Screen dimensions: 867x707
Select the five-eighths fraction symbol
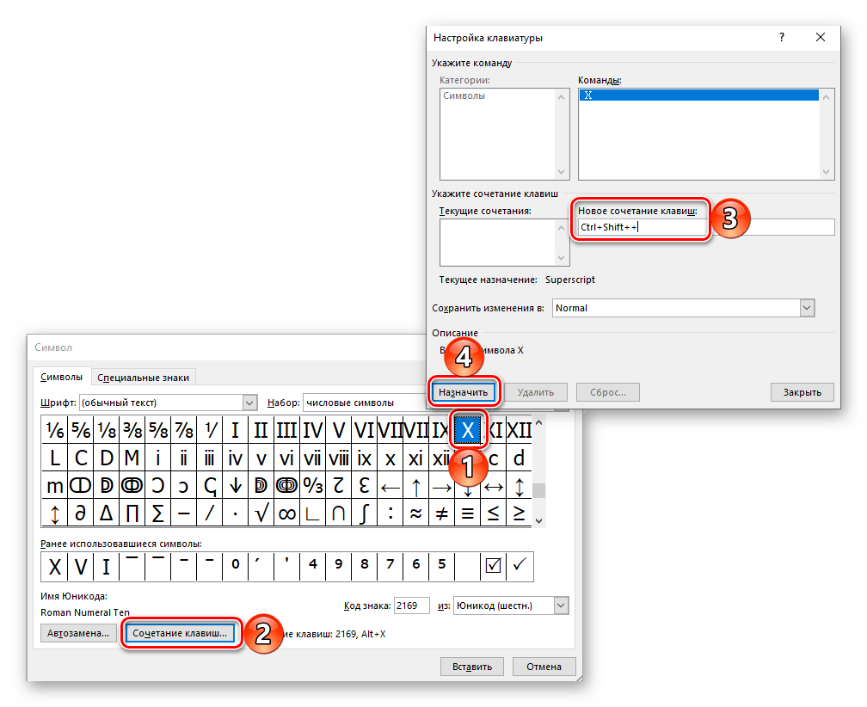tap(158, 429)
